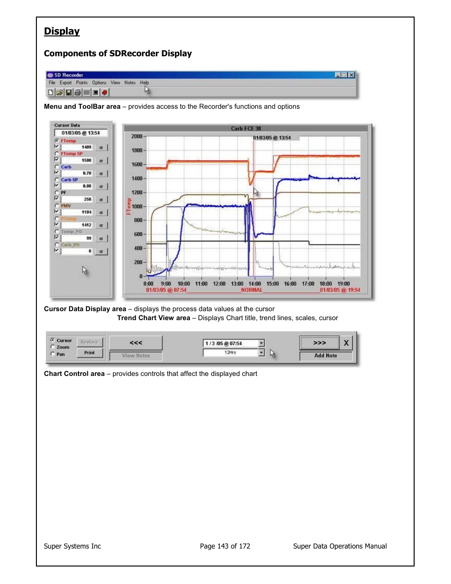
Task: Click the Restore button
Action: coord(89,342)
